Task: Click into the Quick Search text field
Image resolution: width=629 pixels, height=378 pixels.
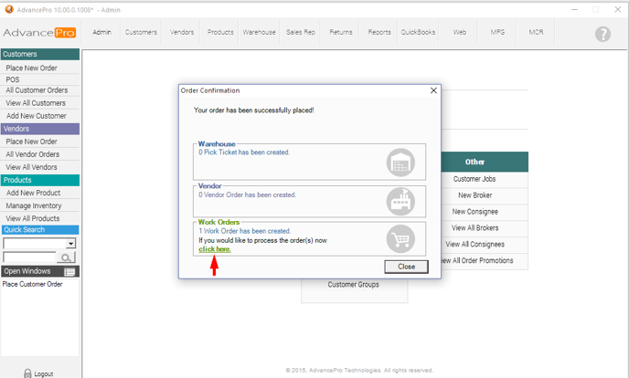Action: click(29, 258)
